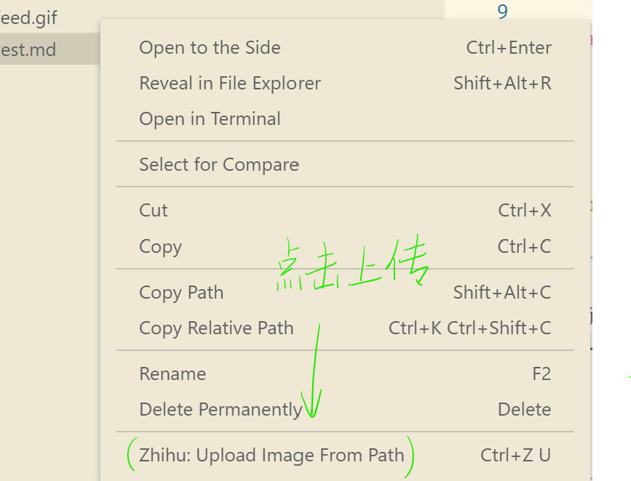Select Open to the Side

[x=345, y=48]
